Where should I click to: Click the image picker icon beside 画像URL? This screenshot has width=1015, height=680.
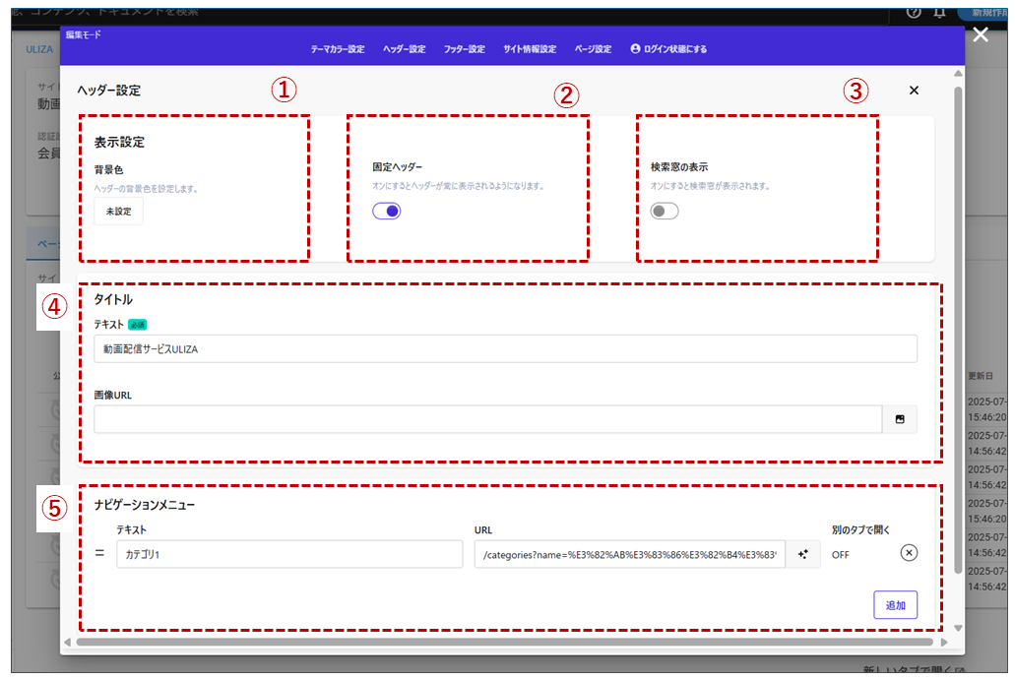pyautogui.click(x=900, y=419)
